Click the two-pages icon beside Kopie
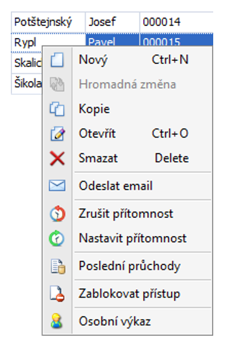This screenshot has height=346, width=244. [x=57, y=109]
